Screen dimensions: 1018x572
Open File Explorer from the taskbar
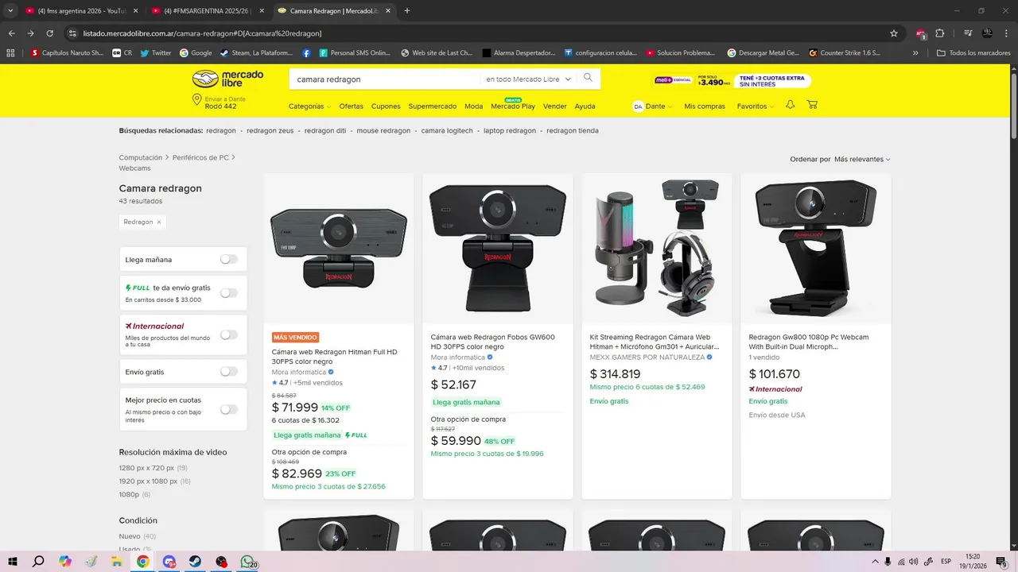pos(117,561)
